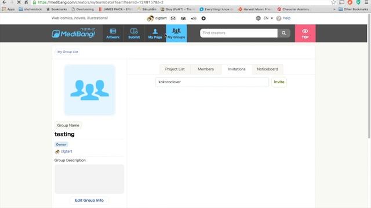Click the Find creators search field
This screenshot has height=208, width=371.
[239, 33]
